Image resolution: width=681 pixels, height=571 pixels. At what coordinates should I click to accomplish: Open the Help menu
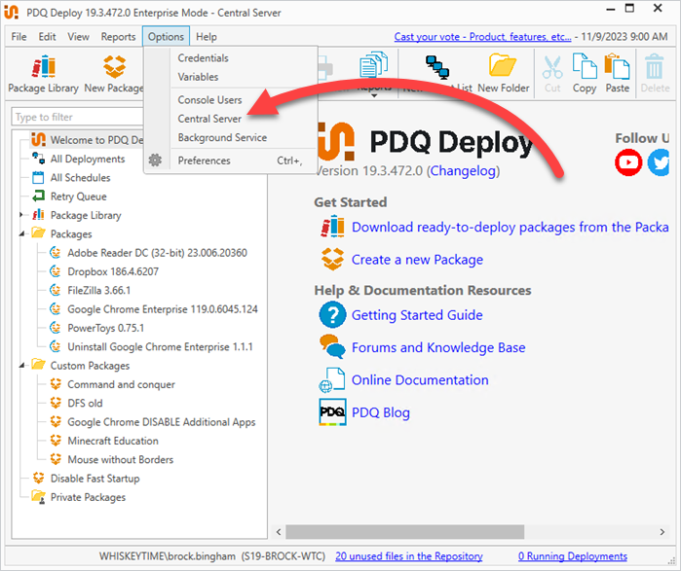[x=207, y=37]
